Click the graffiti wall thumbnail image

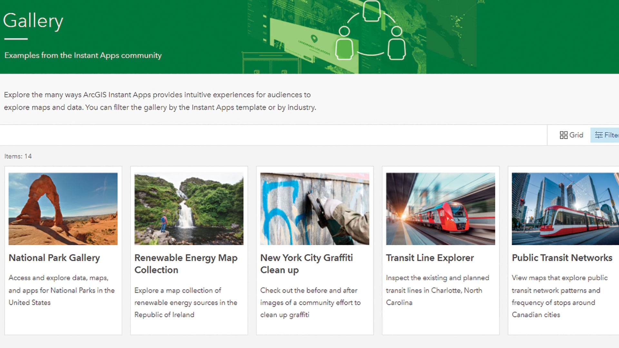pyautogui.click(x=314, y=209)
